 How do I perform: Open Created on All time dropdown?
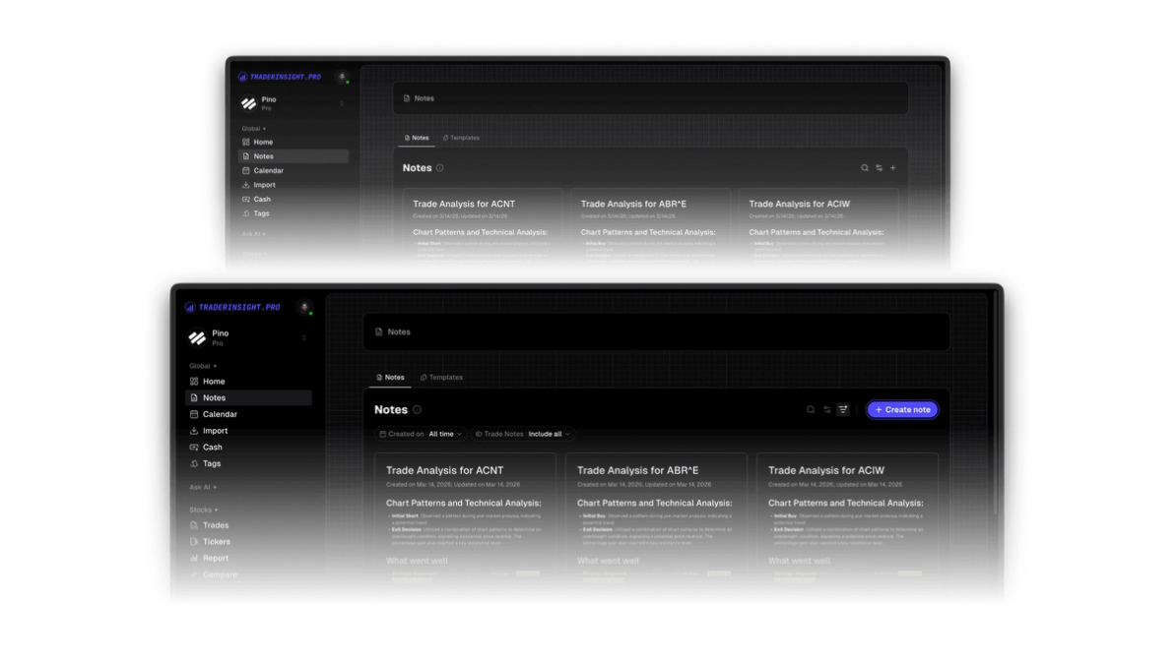[x=421, y=434]
